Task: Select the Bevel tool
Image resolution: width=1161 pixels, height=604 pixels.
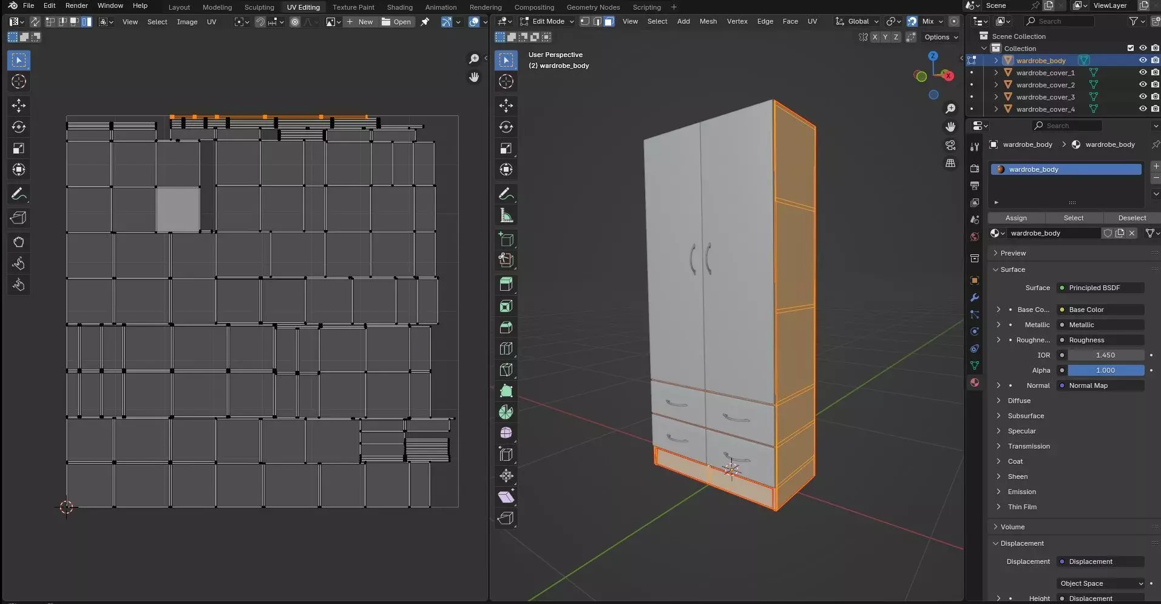Action: [506, 327]
